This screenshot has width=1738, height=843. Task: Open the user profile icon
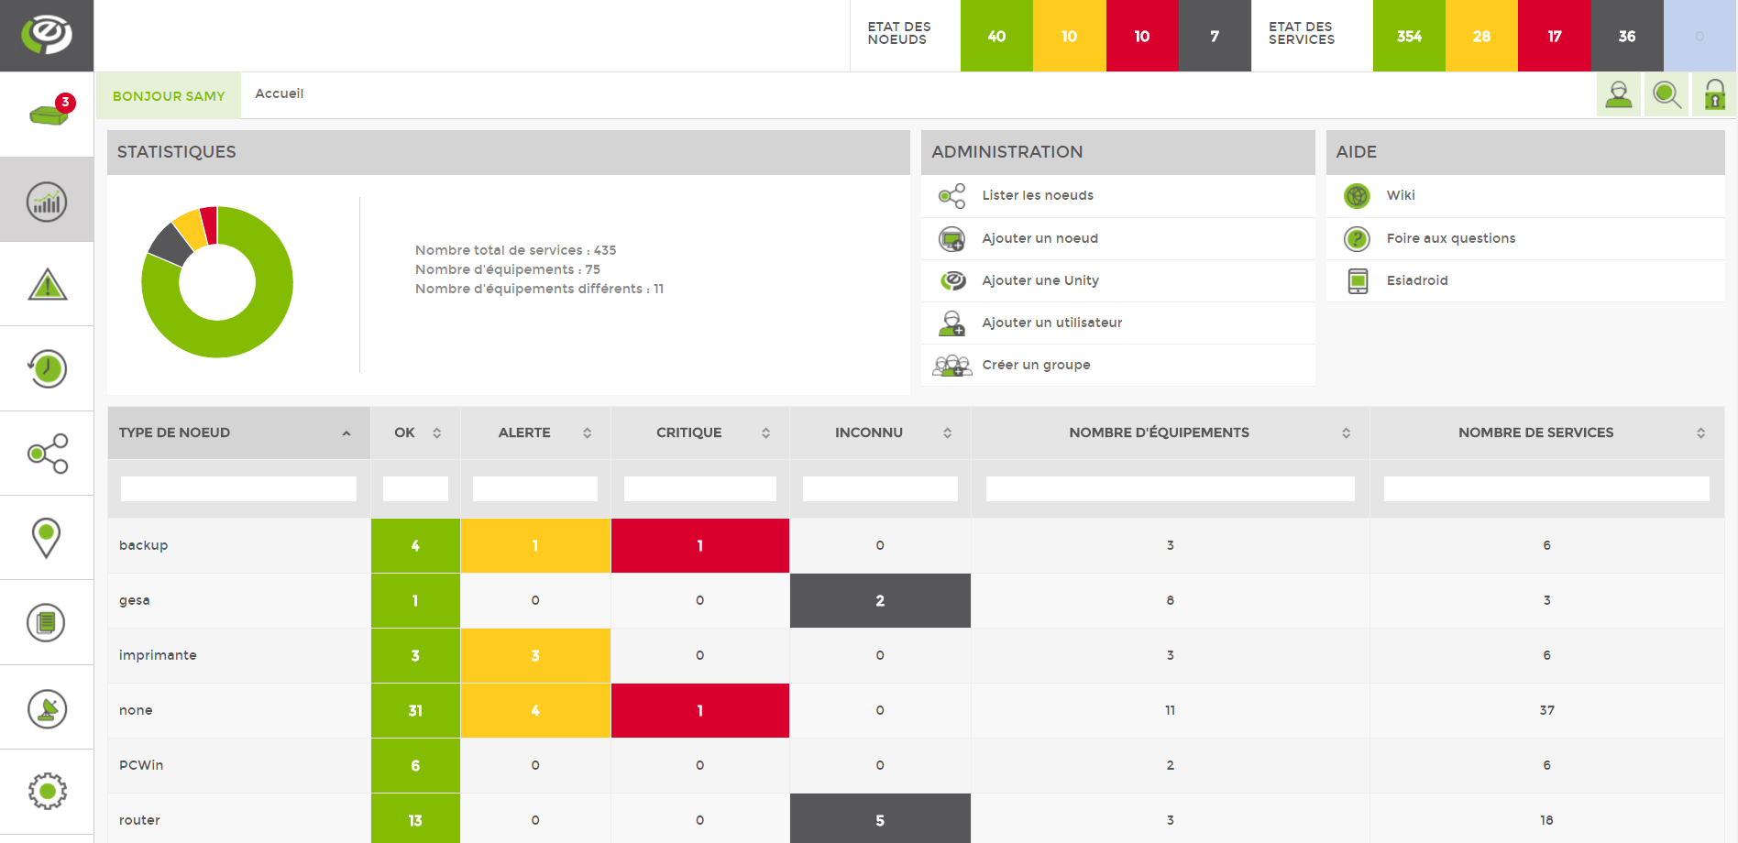(1618, 94)
